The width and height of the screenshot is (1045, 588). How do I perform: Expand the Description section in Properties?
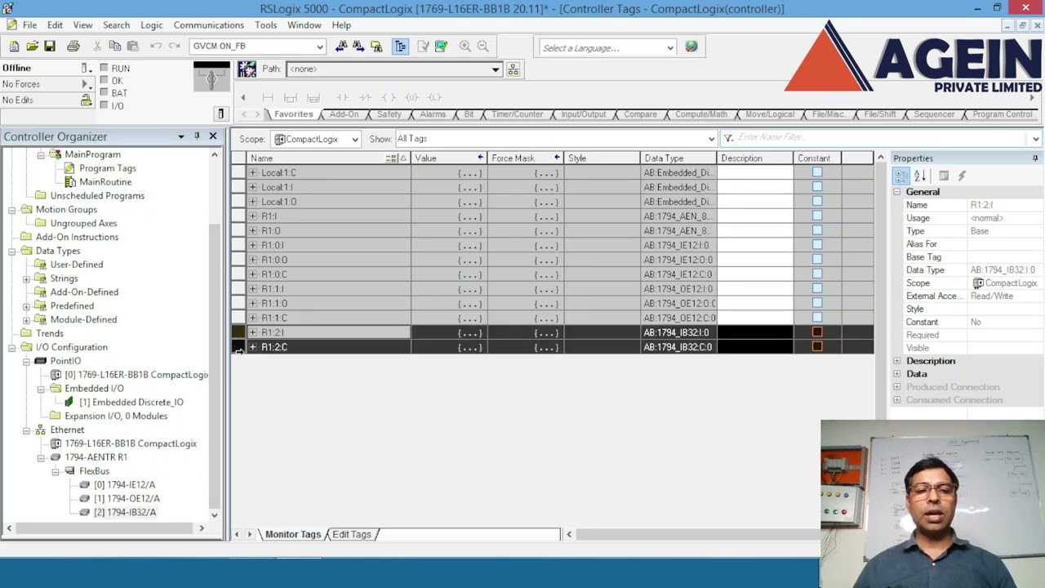(897, 361)
